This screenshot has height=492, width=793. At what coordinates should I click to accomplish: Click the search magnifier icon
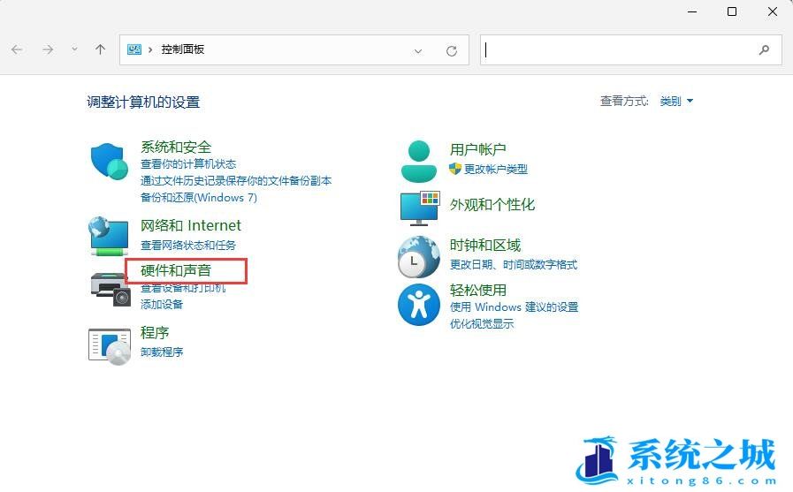[765, 50]
